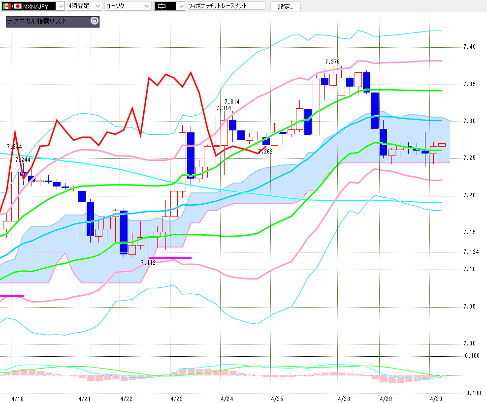Image resolution: width=487 pixels, height=403 pixels.
Task: Click the 設定... button
Action: click(x=286, y=6)
